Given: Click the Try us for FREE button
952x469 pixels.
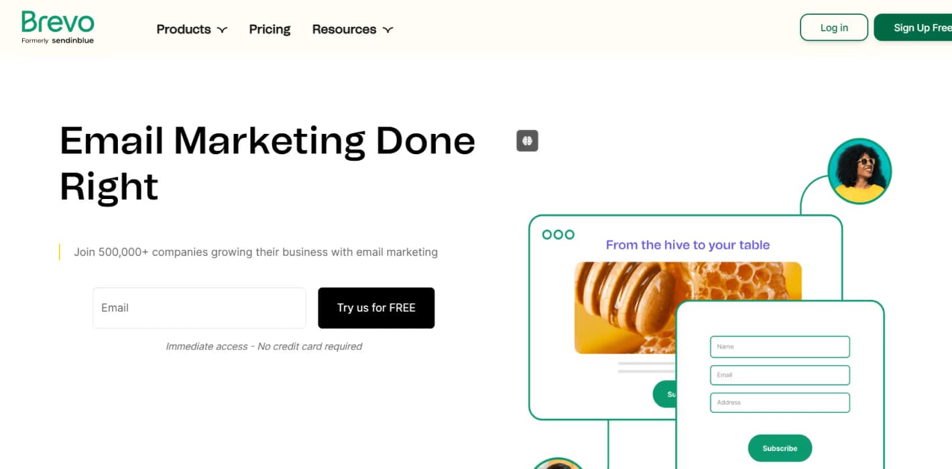Looking at the screenshot, I should point(376,308).
